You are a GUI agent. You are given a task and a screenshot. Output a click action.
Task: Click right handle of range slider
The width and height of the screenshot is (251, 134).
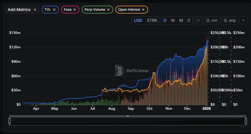coord(246,121)
